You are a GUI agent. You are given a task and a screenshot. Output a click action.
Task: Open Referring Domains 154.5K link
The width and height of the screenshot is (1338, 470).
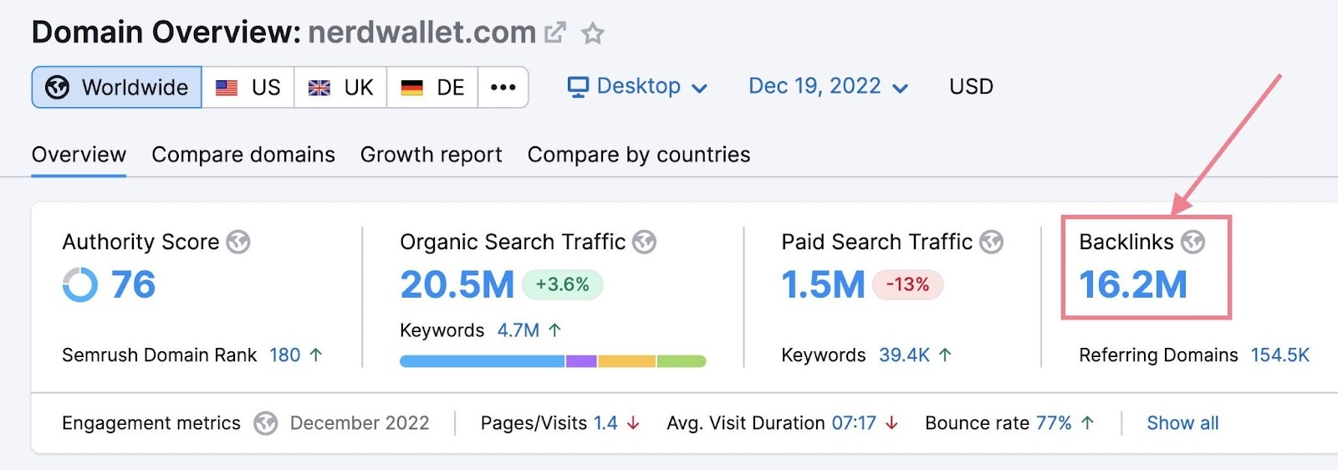pos(1280,355)
